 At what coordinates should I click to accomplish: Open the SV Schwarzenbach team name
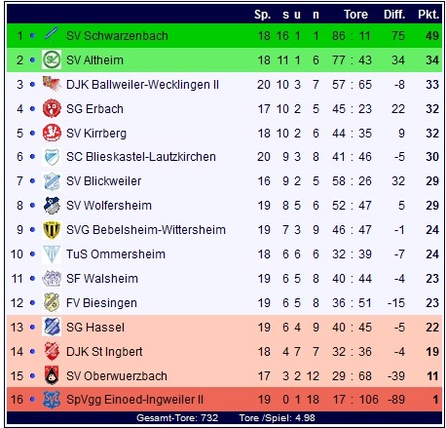[117, 36]
